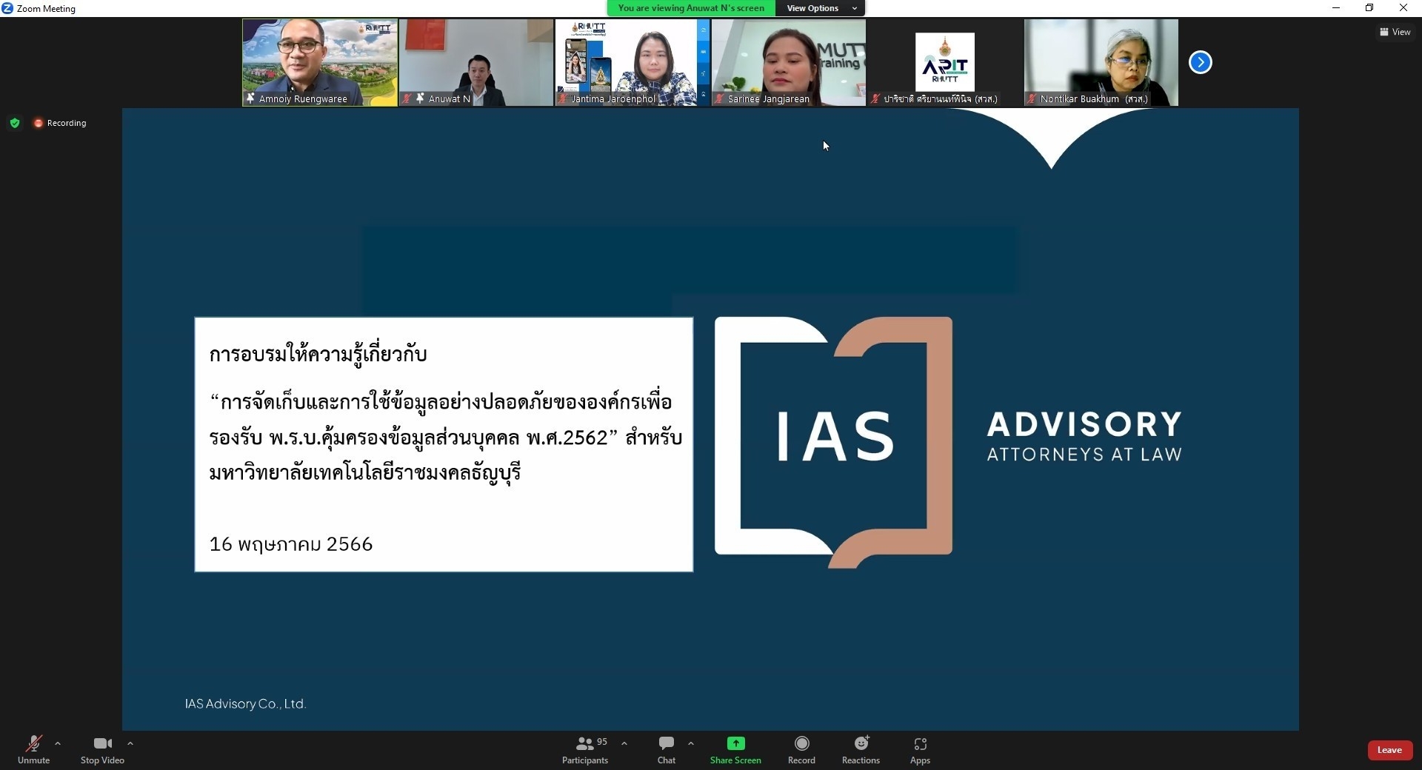The width and height of the screenshot is (1422, 770).
Task: Stop your video camera
Action: click(102, 749)
